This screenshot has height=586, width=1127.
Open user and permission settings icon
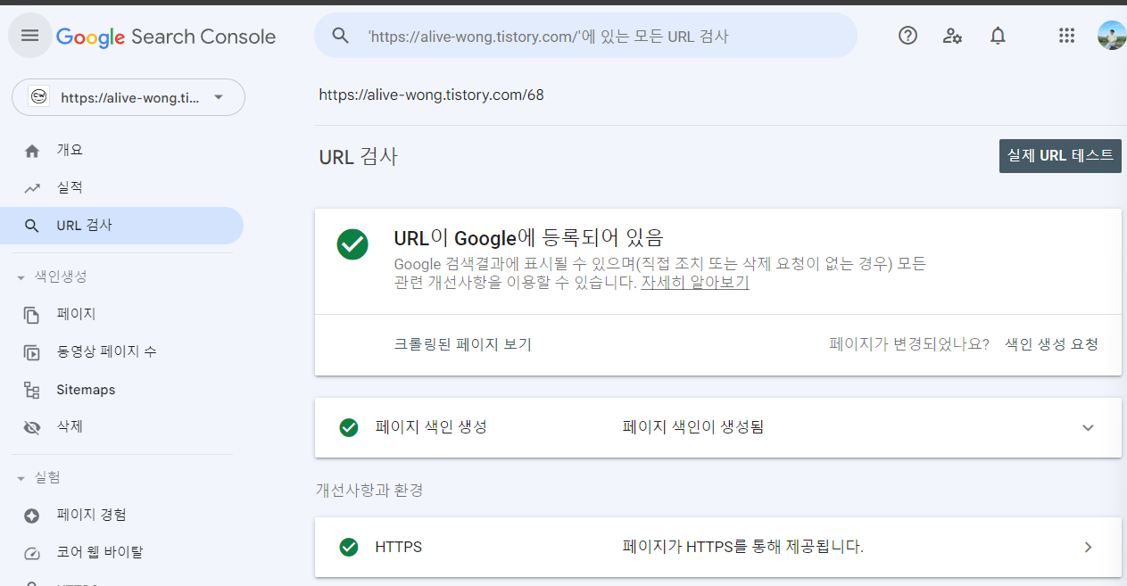pyautogui.click(x=952, y=36)
